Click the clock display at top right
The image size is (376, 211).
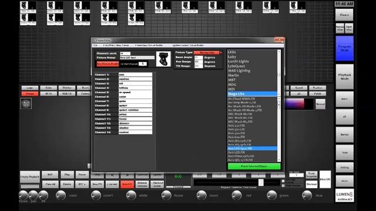(x=344, y=4)
